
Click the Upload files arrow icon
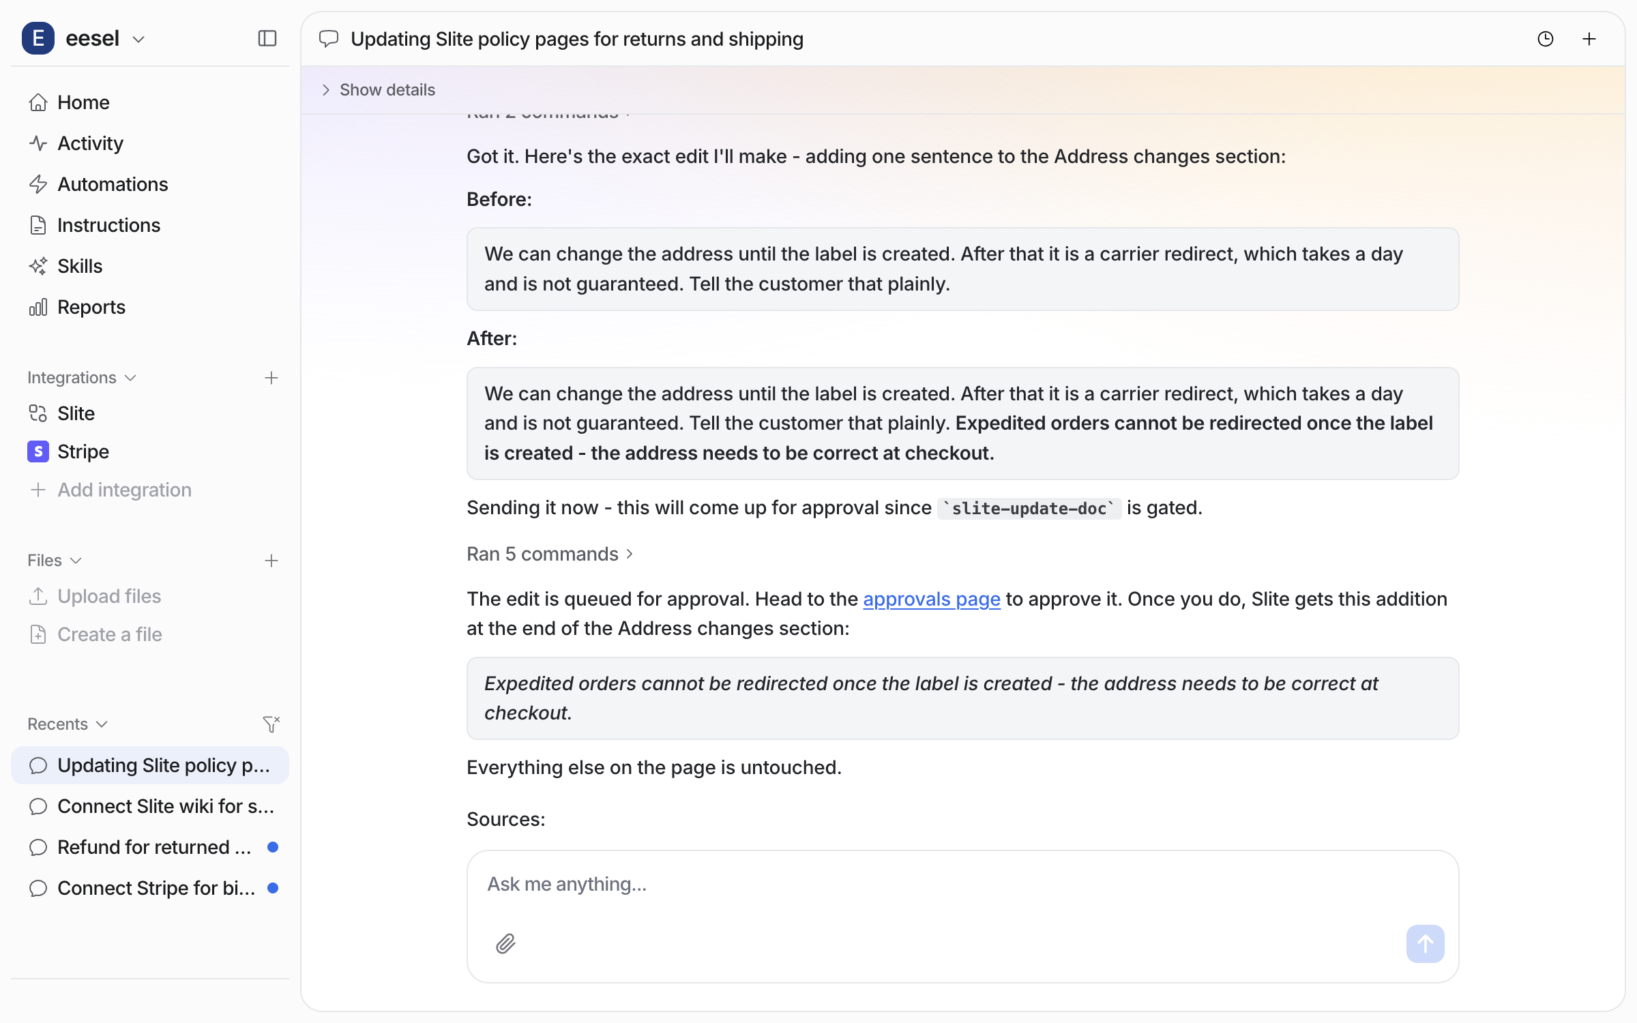pyautogui.click(x=38, y=596)
